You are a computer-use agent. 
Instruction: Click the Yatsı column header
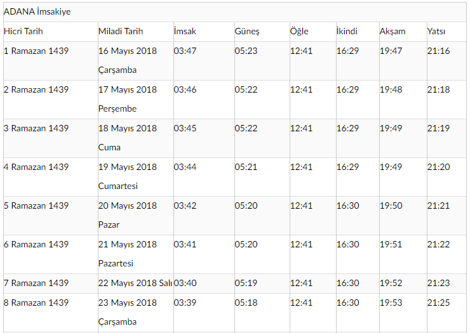[x=436, y=32]
